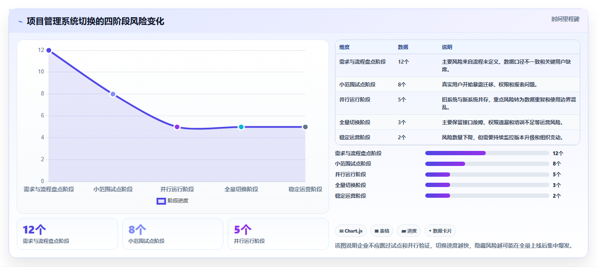597x267 pixels.
Task: Click the 8个 stat card
Action: tap(173, 234)
